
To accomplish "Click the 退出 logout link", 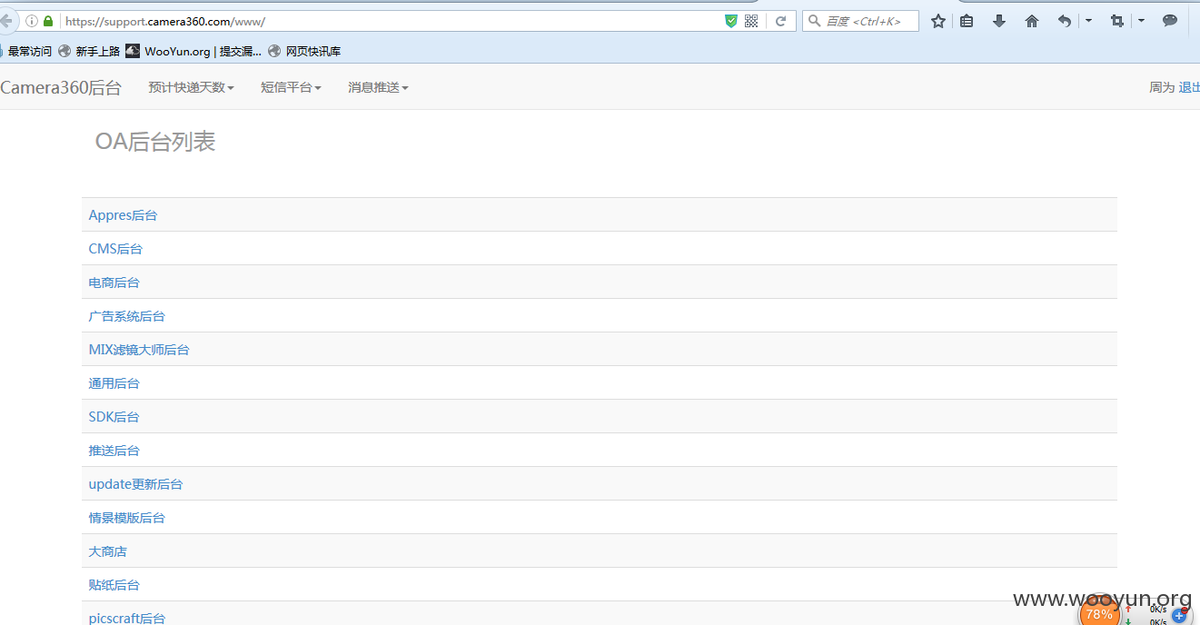I will click(x=1189, y=87).
